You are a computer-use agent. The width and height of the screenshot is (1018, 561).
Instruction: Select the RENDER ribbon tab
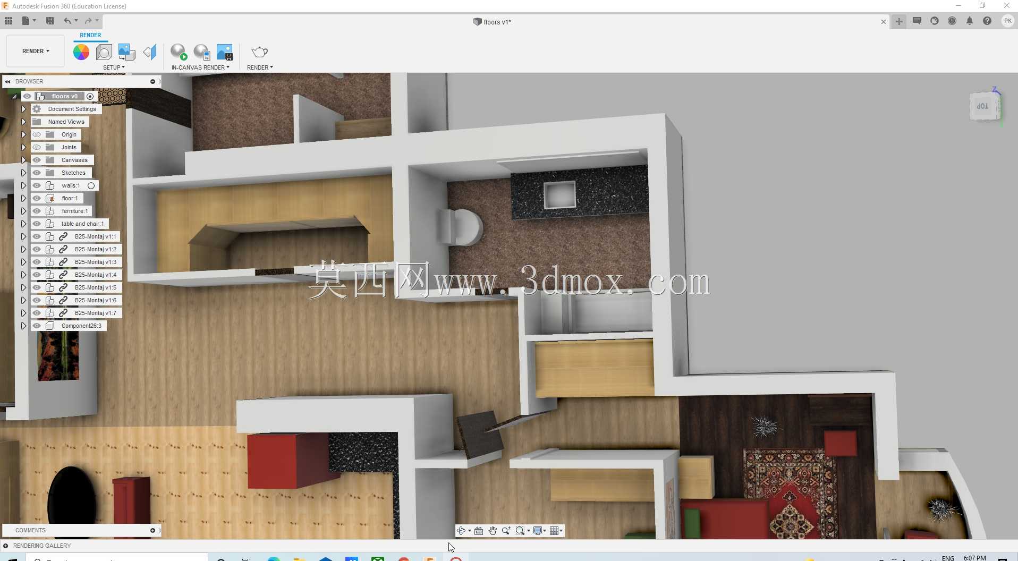(90, 35)
